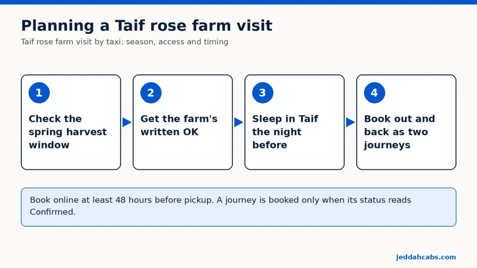Select the "Sleep in Taif the night before" card
Viewport: 477px width, 268px height.
click(x=294, y=122)
